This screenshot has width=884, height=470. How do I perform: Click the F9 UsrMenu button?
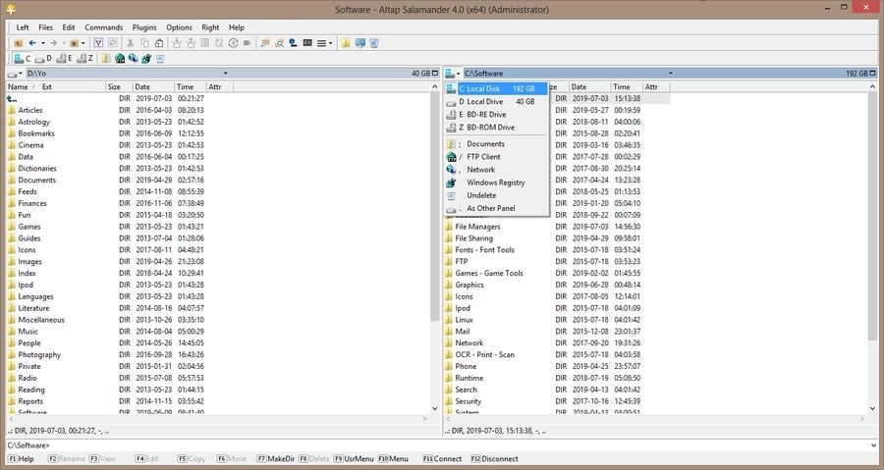point(354,459)
